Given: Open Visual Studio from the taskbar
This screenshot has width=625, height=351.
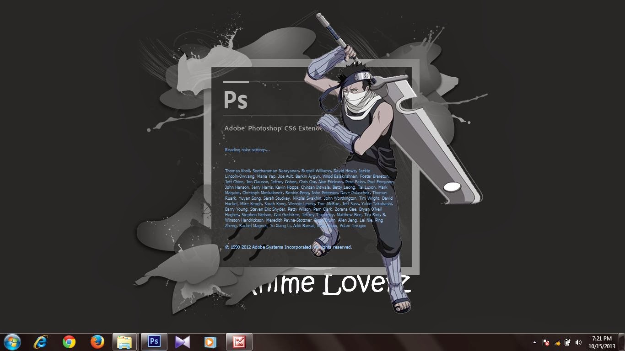Looking at the screenshot, I should click(x=182, y=342).
